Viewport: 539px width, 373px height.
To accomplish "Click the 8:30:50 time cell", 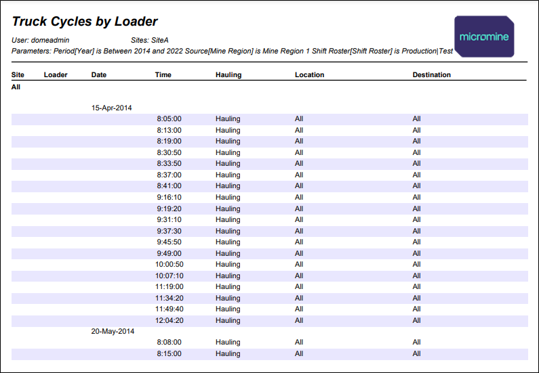I will coord(169,152).
